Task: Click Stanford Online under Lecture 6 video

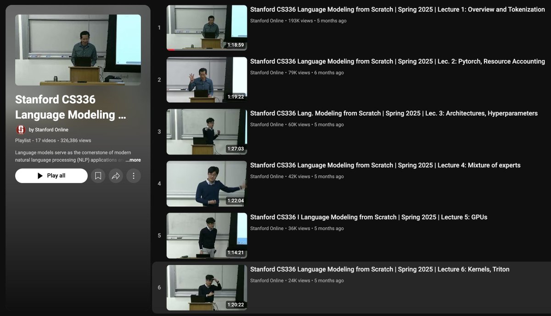Action: coord(267,280)
